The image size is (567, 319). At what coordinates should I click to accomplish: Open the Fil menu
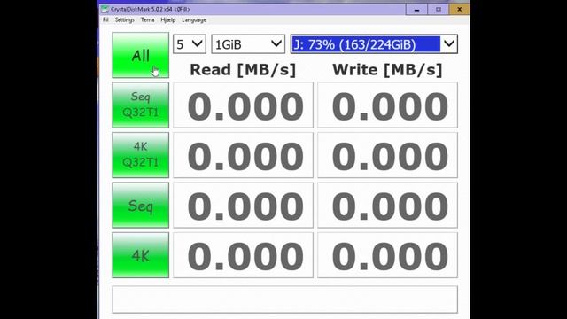[x=105, y=20]
